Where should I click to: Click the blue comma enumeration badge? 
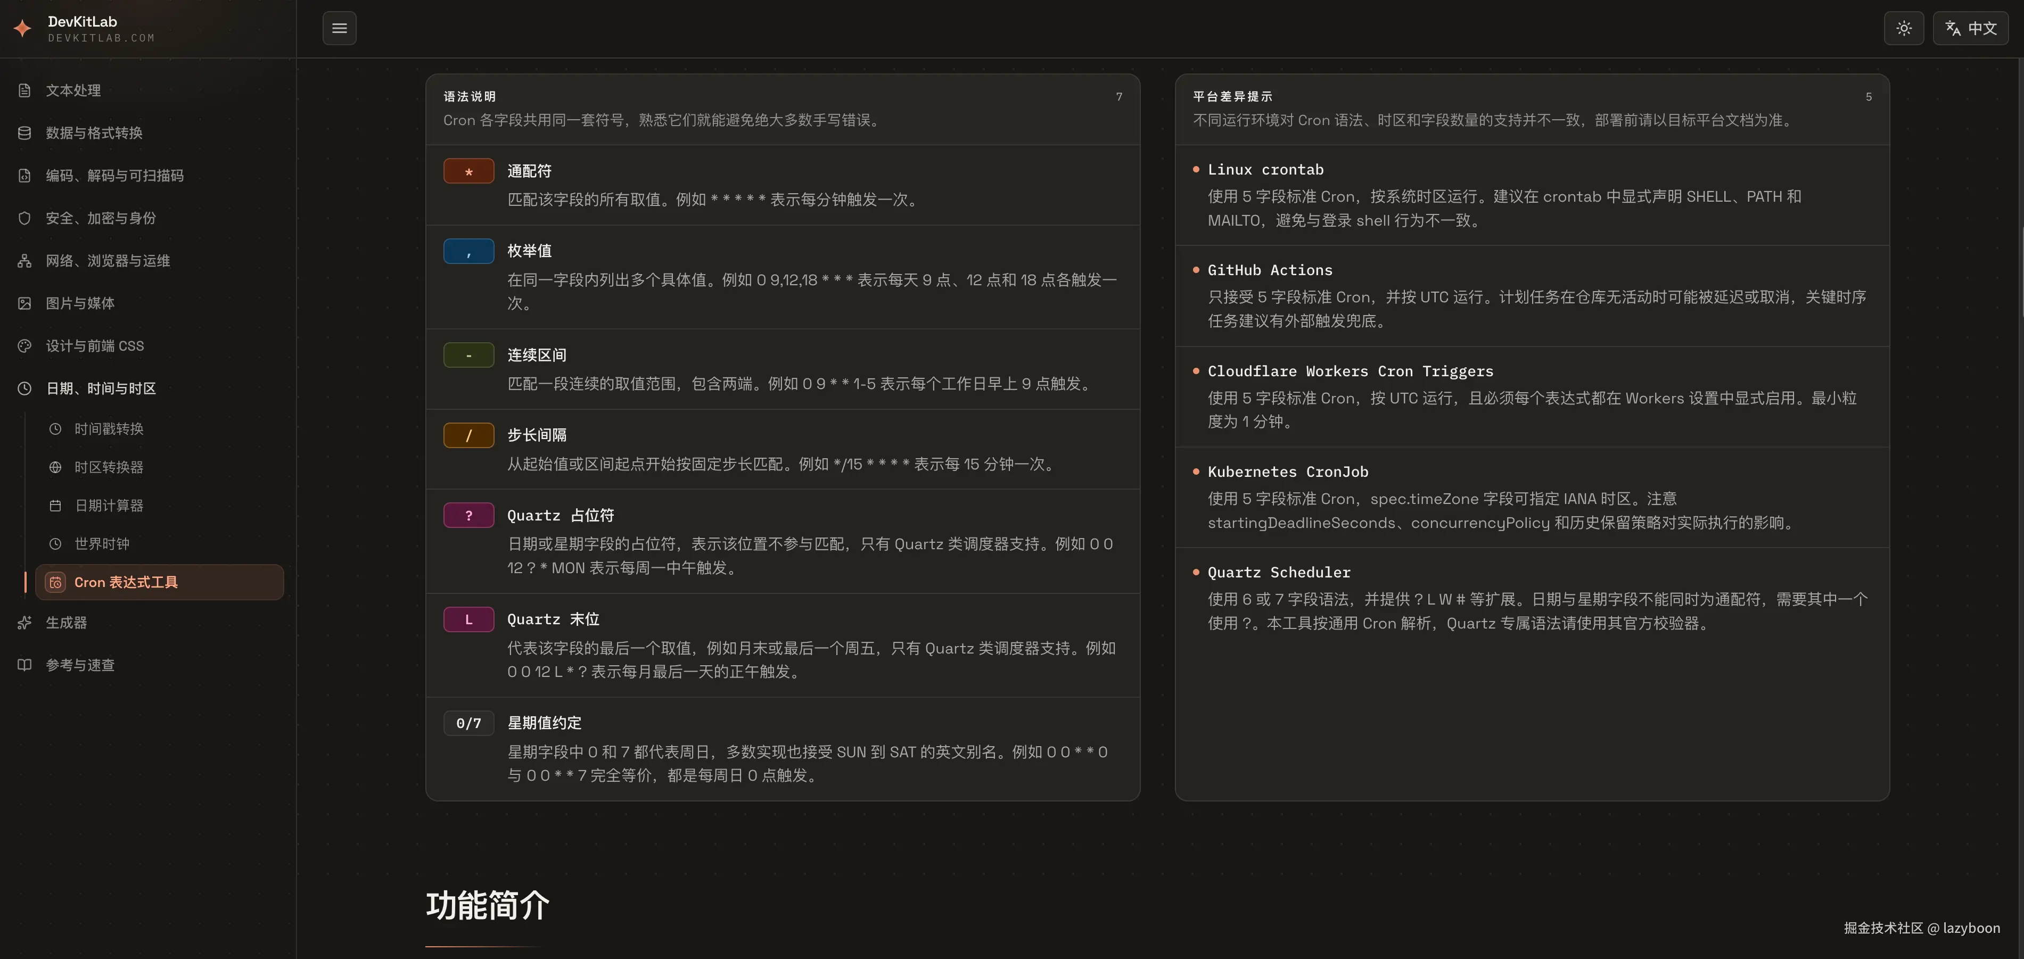[469, 251]
